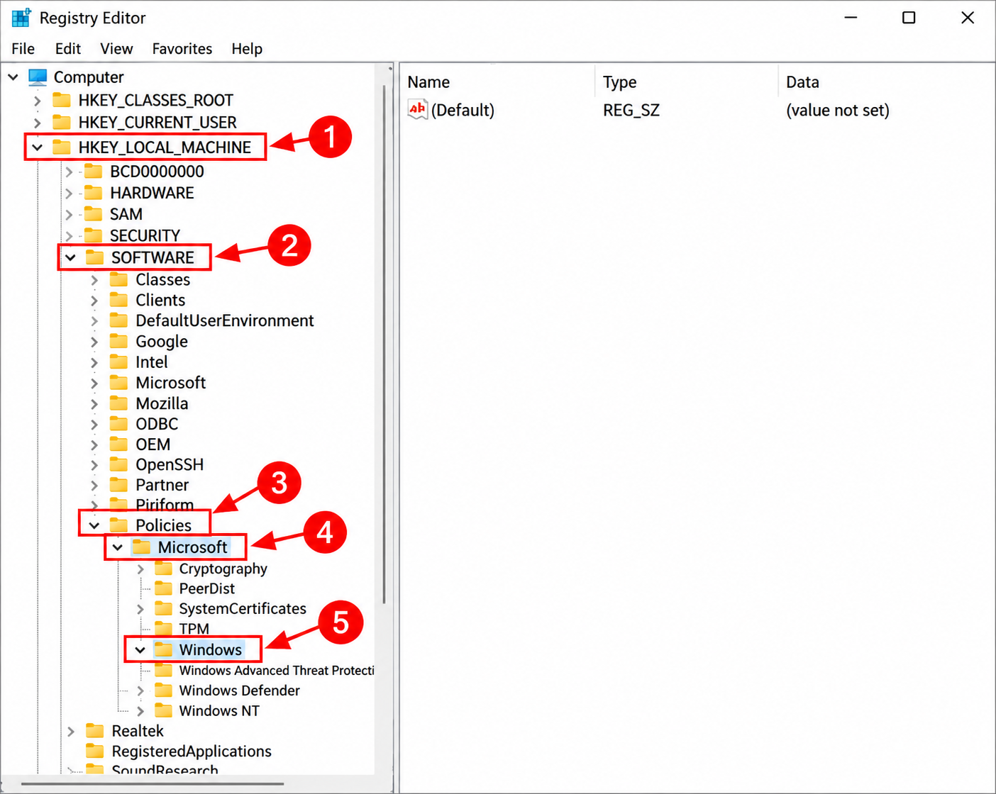
Task: Click the Intel key folder icon
Action: 118,362
